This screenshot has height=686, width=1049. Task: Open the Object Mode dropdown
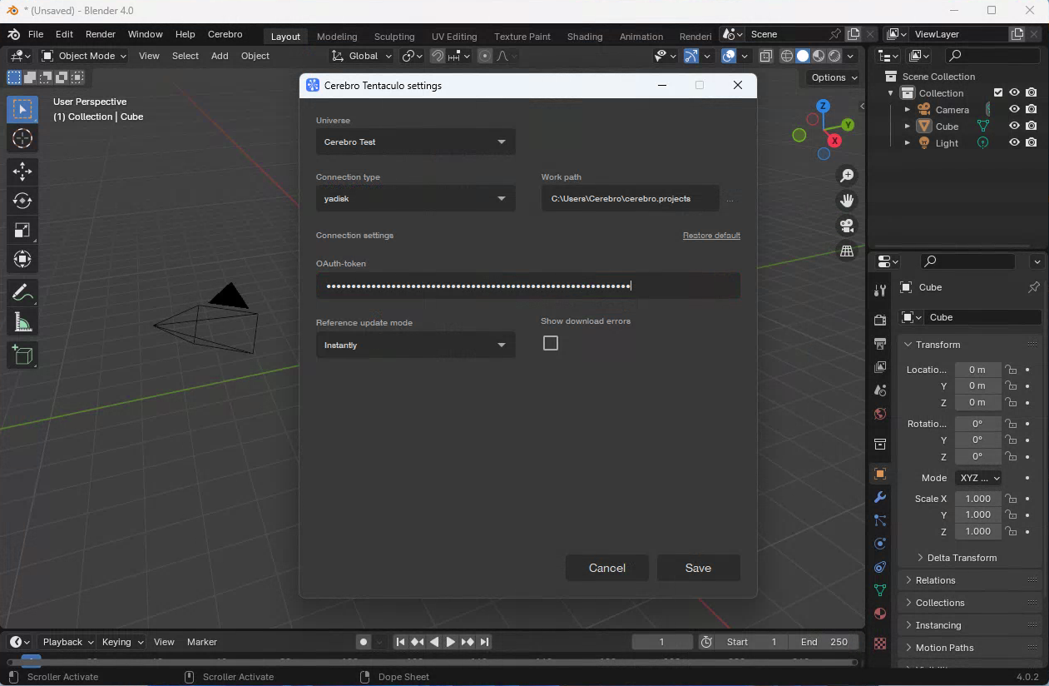pyautogui.click(x=84, y=56)
